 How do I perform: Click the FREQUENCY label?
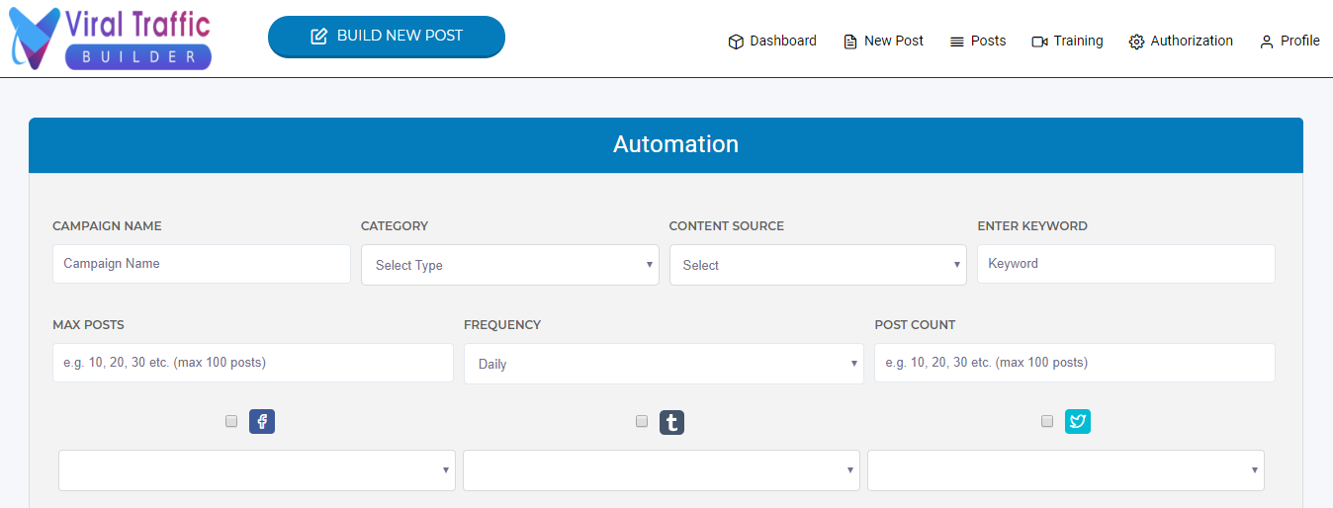pyautogui.click(x=502, y=325)
